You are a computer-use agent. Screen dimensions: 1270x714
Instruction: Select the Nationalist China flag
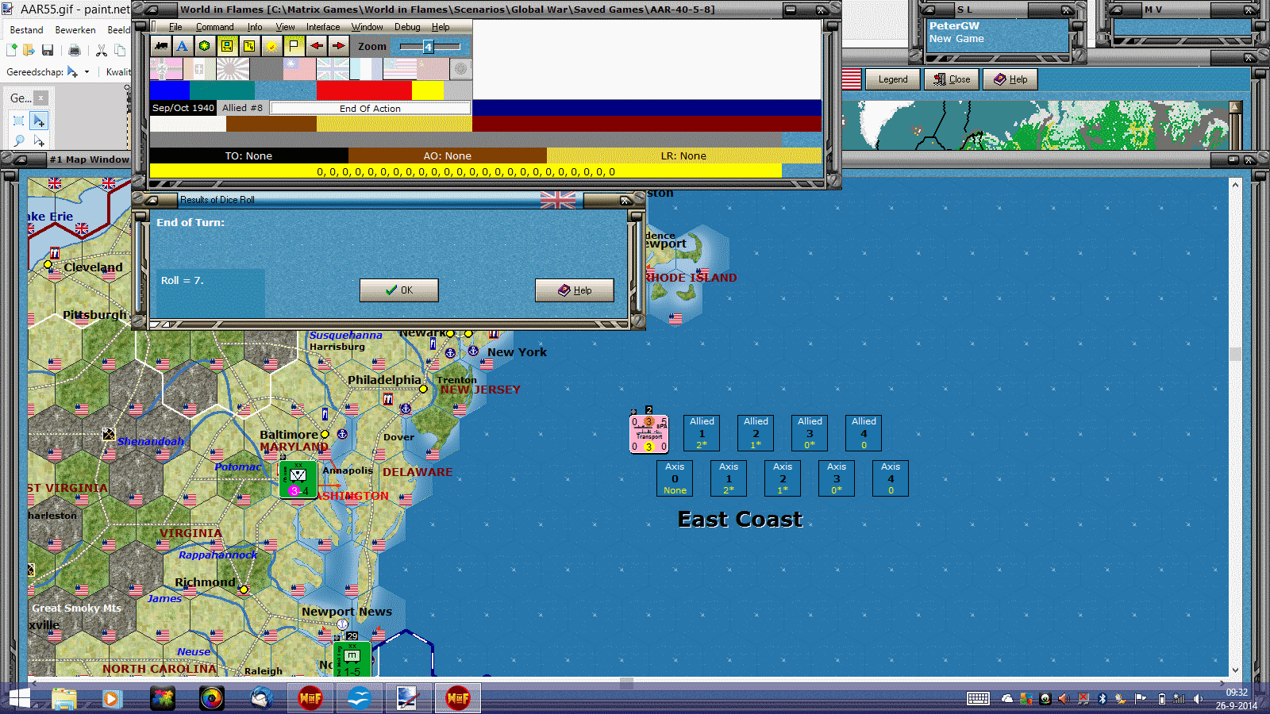pos(299,69)
